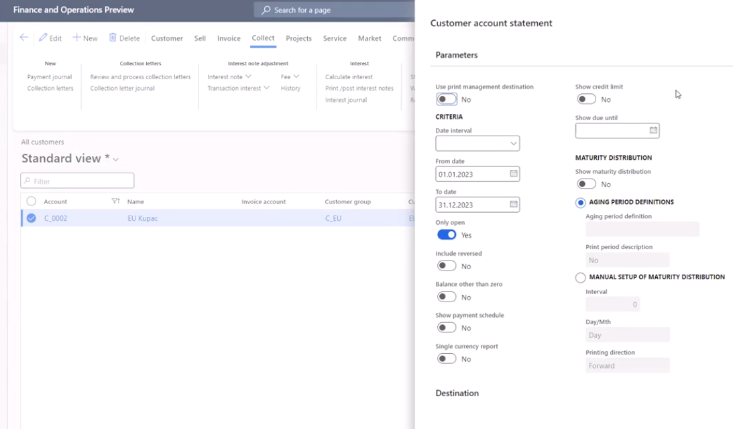Click the New plus icon
Viewport: 733px width, 429px height.
click(x=76, y=38)
